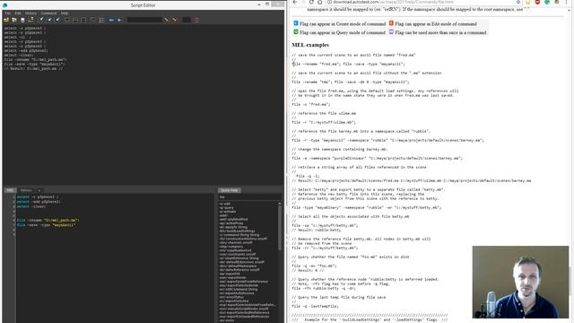The image size is (574, 323).
Task: Click the Save Script to Shelf icon
Action: [31, 20]
